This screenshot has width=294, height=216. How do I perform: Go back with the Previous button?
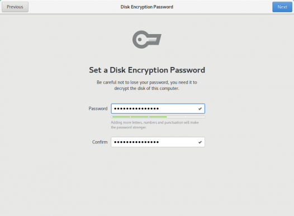[15, 7]
